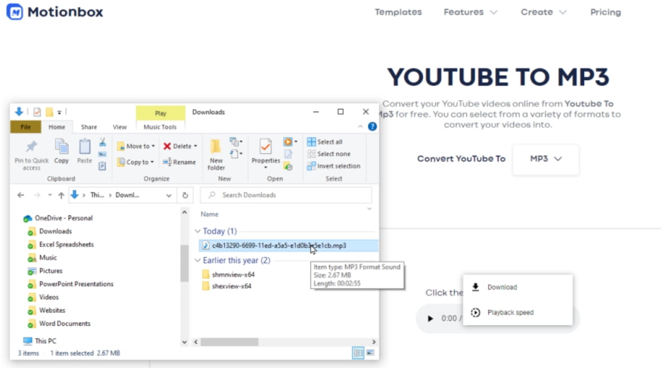This screenshot has width=661, height=368.
Task: Go up one folder level arrow
Action: pyautogui.click(x=61, y=195)
